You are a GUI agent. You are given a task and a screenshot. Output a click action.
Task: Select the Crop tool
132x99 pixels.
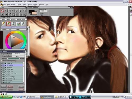(x=10, y=11)
